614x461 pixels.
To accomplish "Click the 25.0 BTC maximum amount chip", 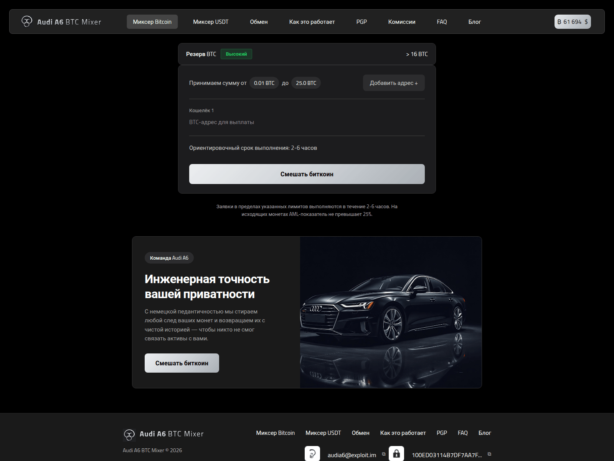I will pyautogui.click(x=306, y=83).
